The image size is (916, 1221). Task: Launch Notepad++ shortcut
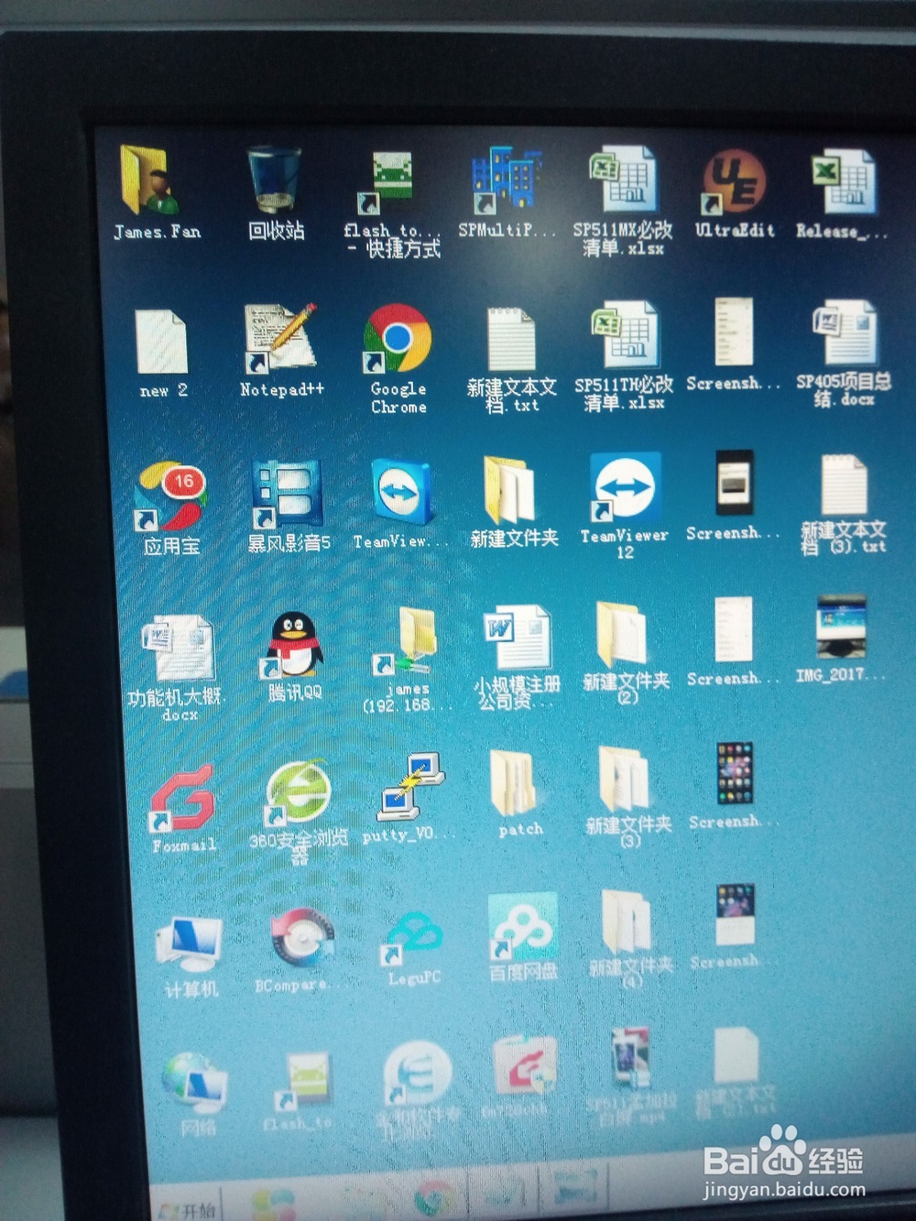281,350
